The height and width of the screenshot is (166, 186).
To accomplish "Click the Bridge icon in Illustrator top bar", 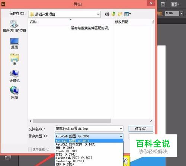I will (163, 4).
